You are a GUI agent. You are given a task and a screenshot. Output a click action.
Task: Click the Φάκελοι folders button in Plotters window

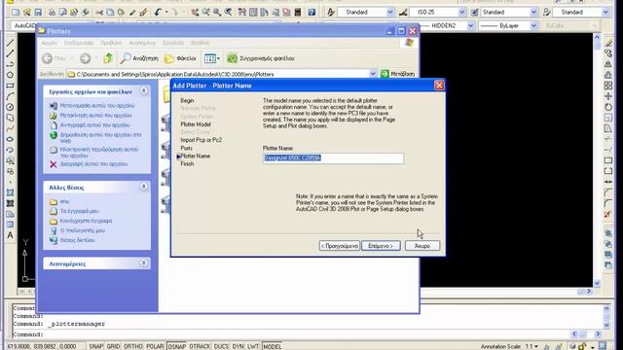click(180, 58)
